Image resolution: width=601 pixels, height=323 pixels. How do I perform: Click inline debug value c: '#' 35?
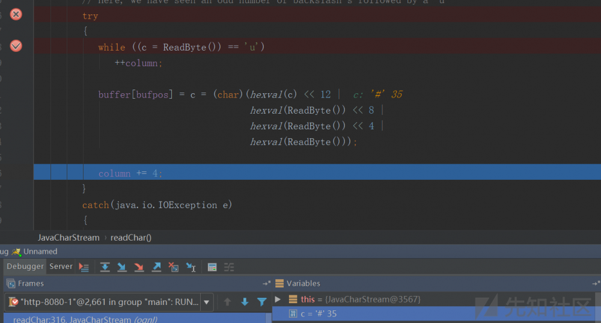377,94
